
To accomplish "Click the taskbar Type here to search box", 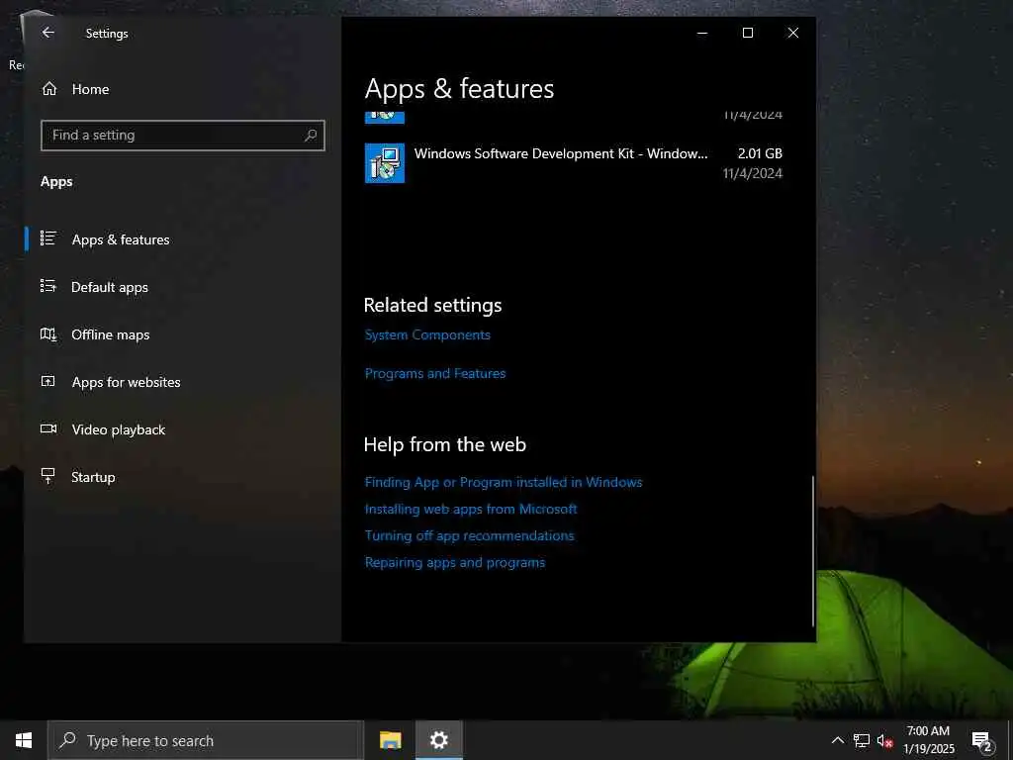I will pyautogui.click(x=206, y=740).
